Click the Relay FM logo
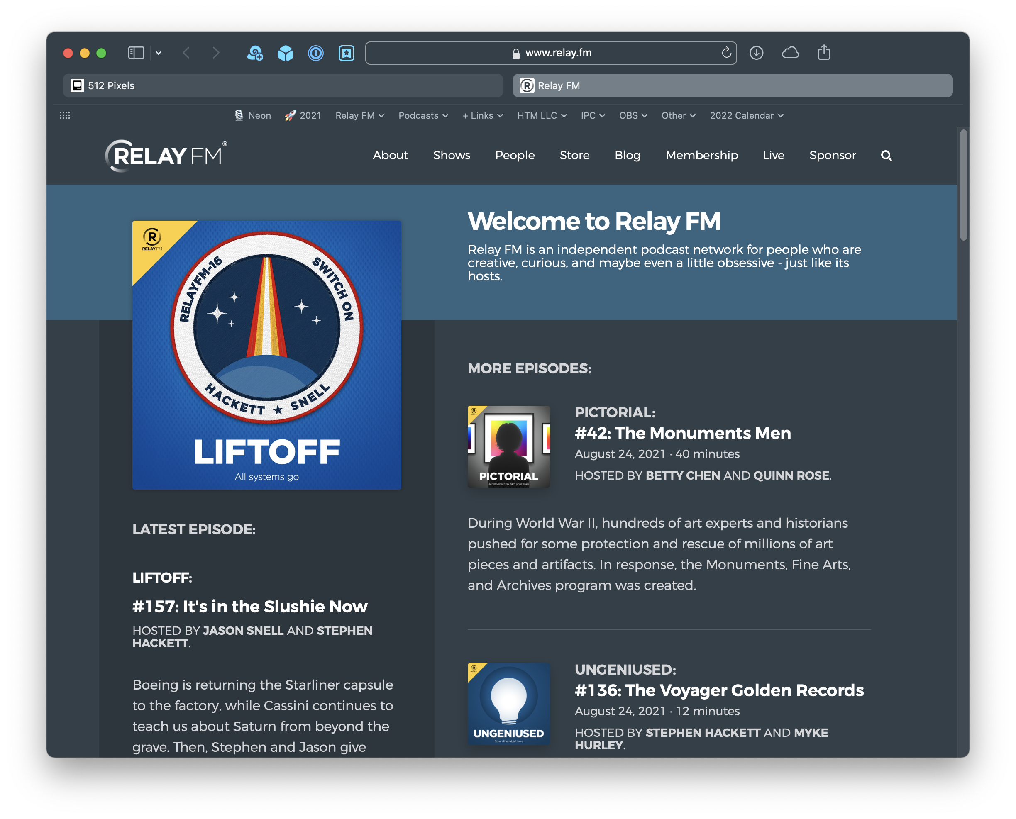Viewport: 1016px width, 819px height. click(166, 156)
